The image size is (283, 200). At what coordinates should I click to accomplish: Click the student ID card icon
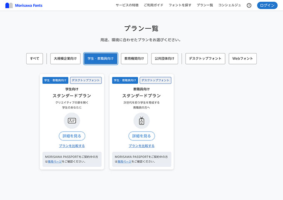tap(72, 121)
